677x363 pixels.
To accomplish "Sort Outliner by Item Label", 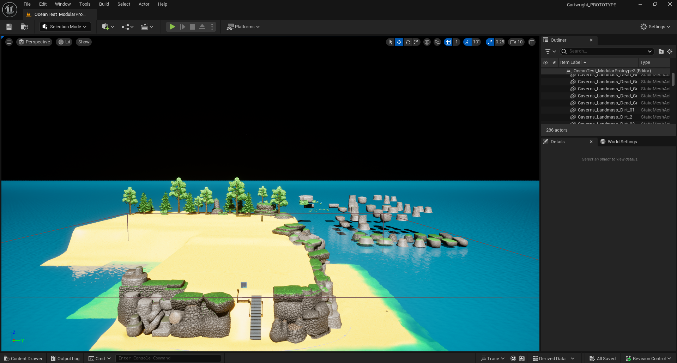I will coord(598,62).
